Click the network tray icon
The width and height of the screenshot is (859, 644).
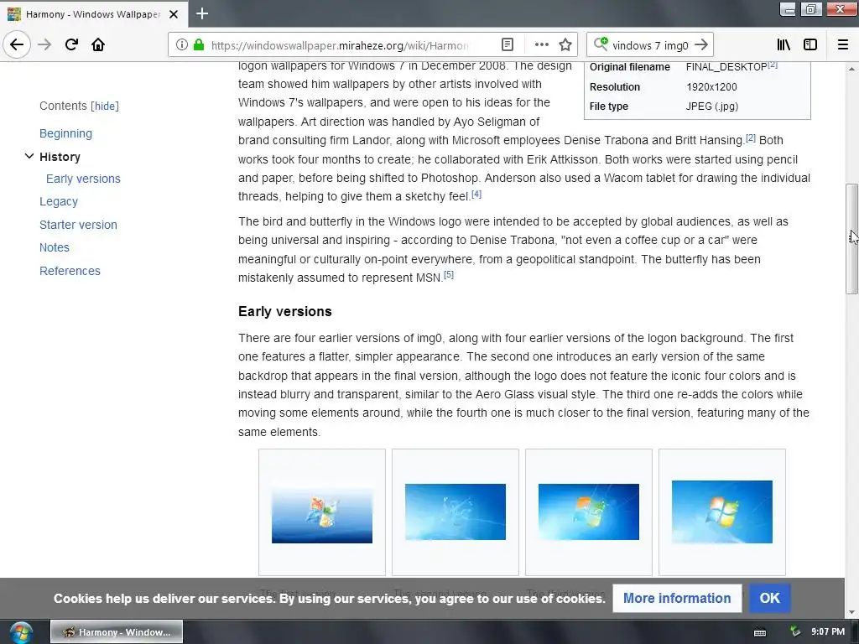(x=795, y=632)
